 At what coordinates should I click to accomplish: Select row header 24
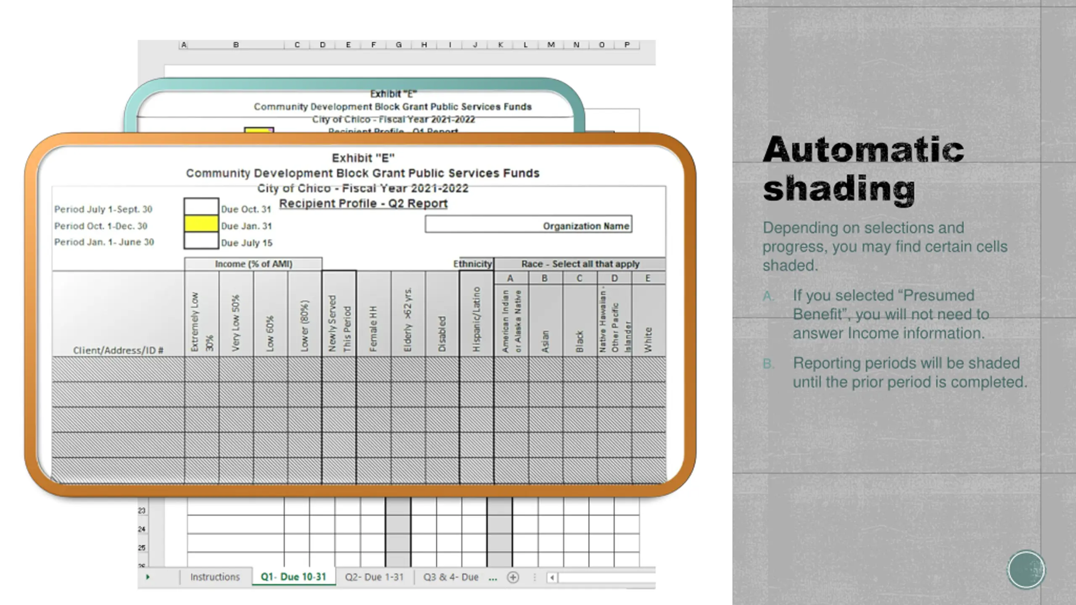coord(142,529)
